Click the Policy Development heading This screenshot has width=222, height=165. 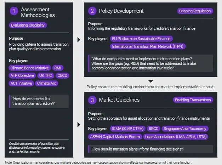(121, 11)
